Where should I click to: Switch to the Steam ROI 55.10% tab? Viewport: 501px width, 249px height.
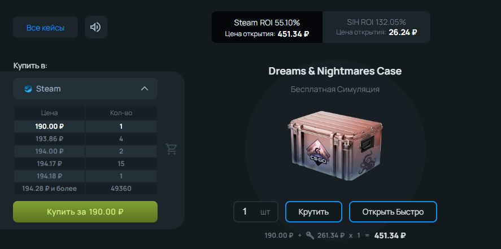tap(267, 27)
